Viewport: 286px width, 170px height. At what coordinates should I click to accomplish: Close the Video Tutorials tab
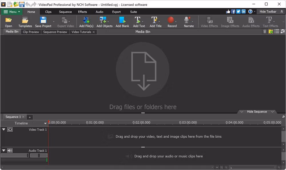pos(94,32)
